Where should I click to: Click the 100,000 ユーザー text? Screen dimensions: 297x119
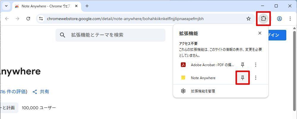tap(39, 108)
